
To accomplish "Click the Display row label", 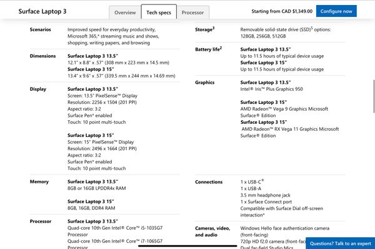I will (38, 89).
